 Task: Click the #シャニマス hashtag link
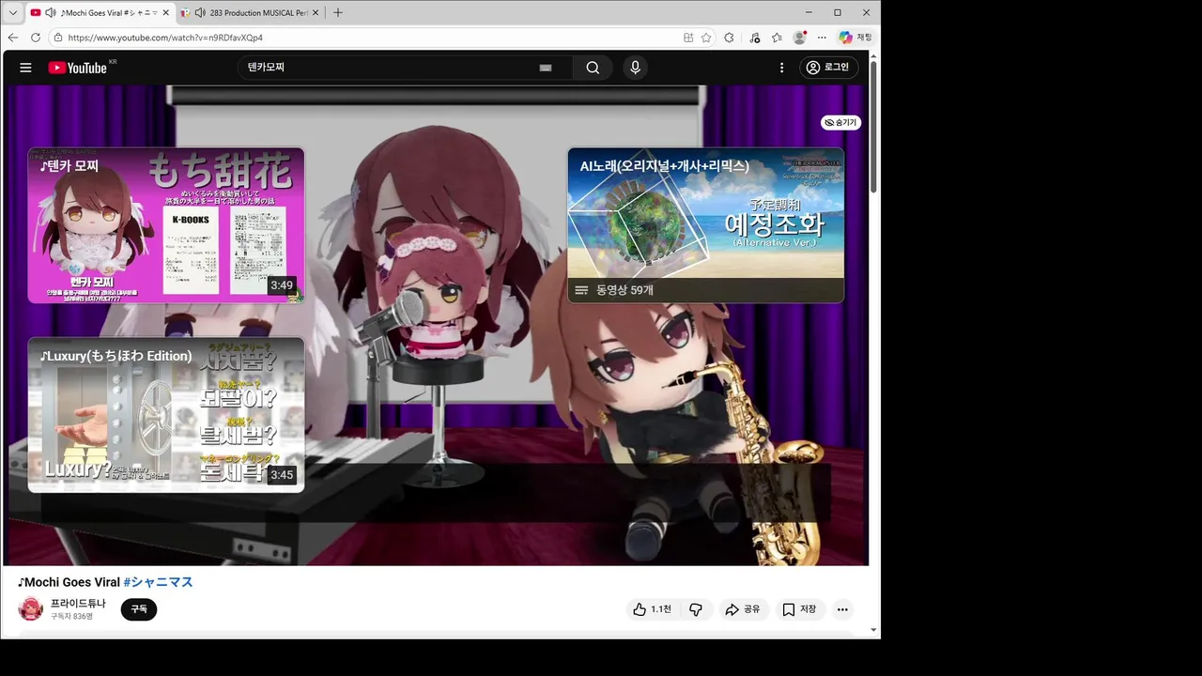click(158, 582)
